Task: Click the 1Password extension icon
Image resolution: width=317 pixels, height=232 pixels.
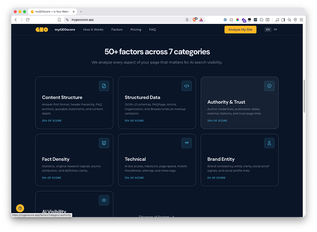Action: 225,20
